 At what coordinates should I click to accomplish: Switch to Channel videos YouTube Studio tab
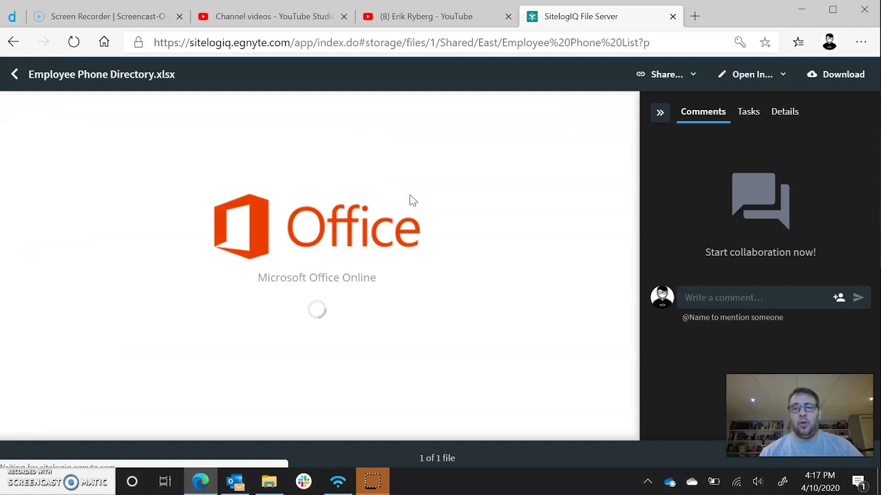click(x=274, y=16)
